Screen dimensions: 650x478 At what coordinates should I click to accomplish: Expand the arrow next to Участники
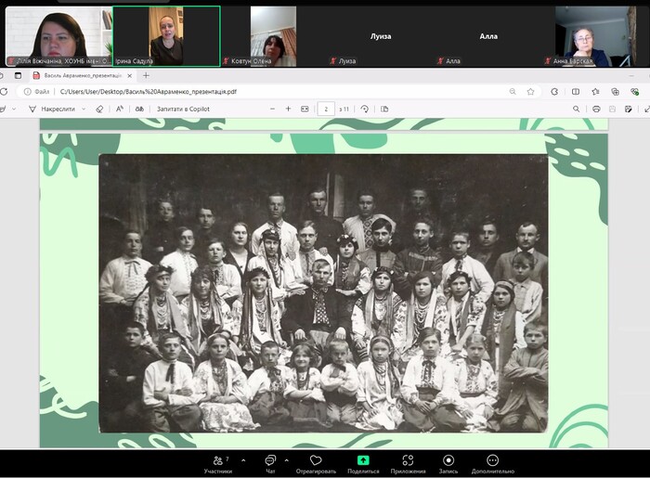(243, 460)
